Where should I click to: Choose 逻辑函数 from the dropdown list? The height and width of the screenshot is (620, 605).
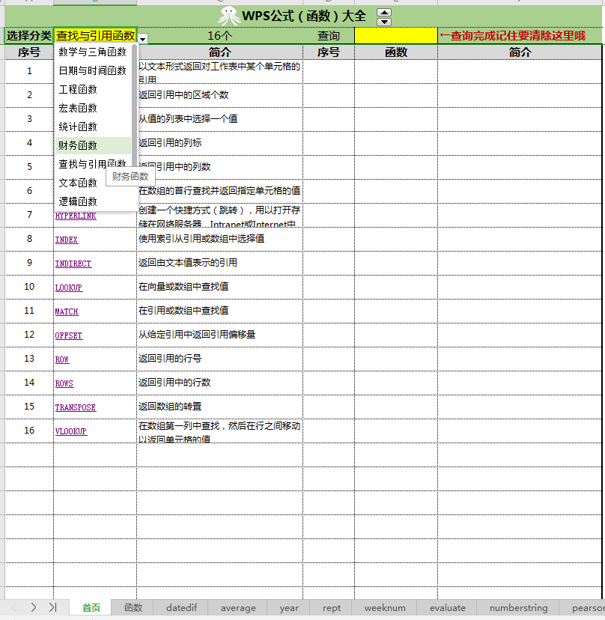coord(93,201)
